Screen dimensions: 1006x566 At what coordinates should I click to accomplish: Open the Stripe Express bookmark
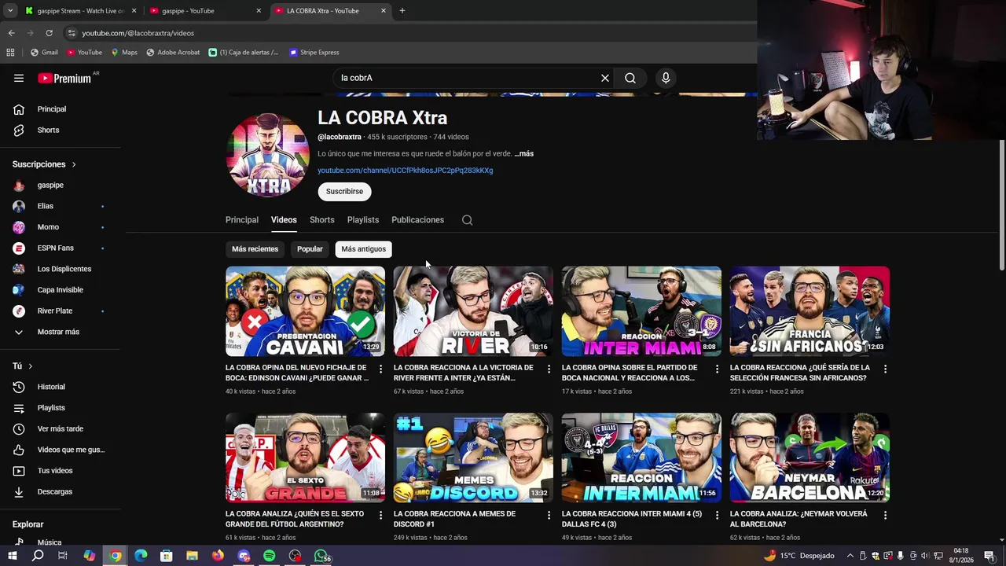[314, 53]
